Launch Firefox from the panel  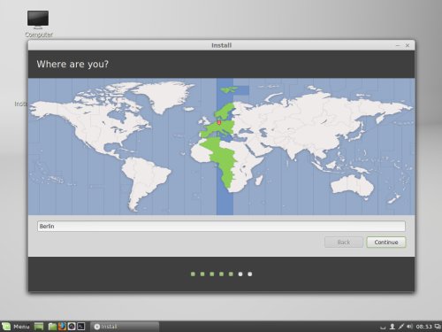point(62,327)
